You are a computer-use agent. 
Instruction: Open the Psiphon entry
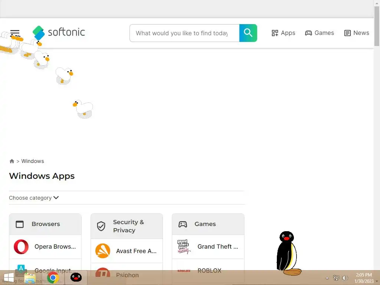[127, 275]
